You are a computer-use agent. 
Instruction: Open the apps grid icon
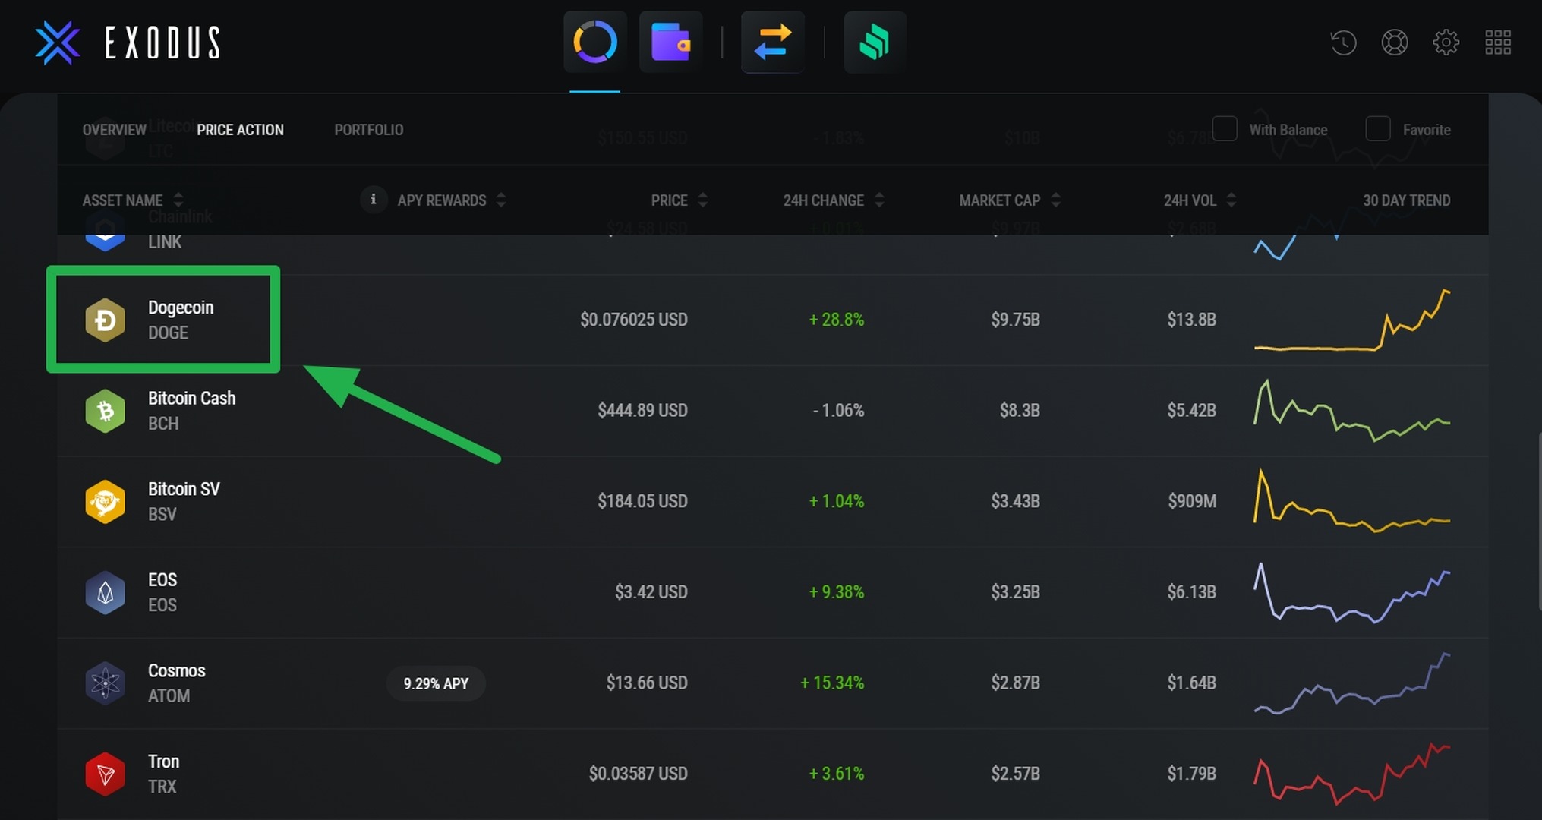coord(1498,43)
